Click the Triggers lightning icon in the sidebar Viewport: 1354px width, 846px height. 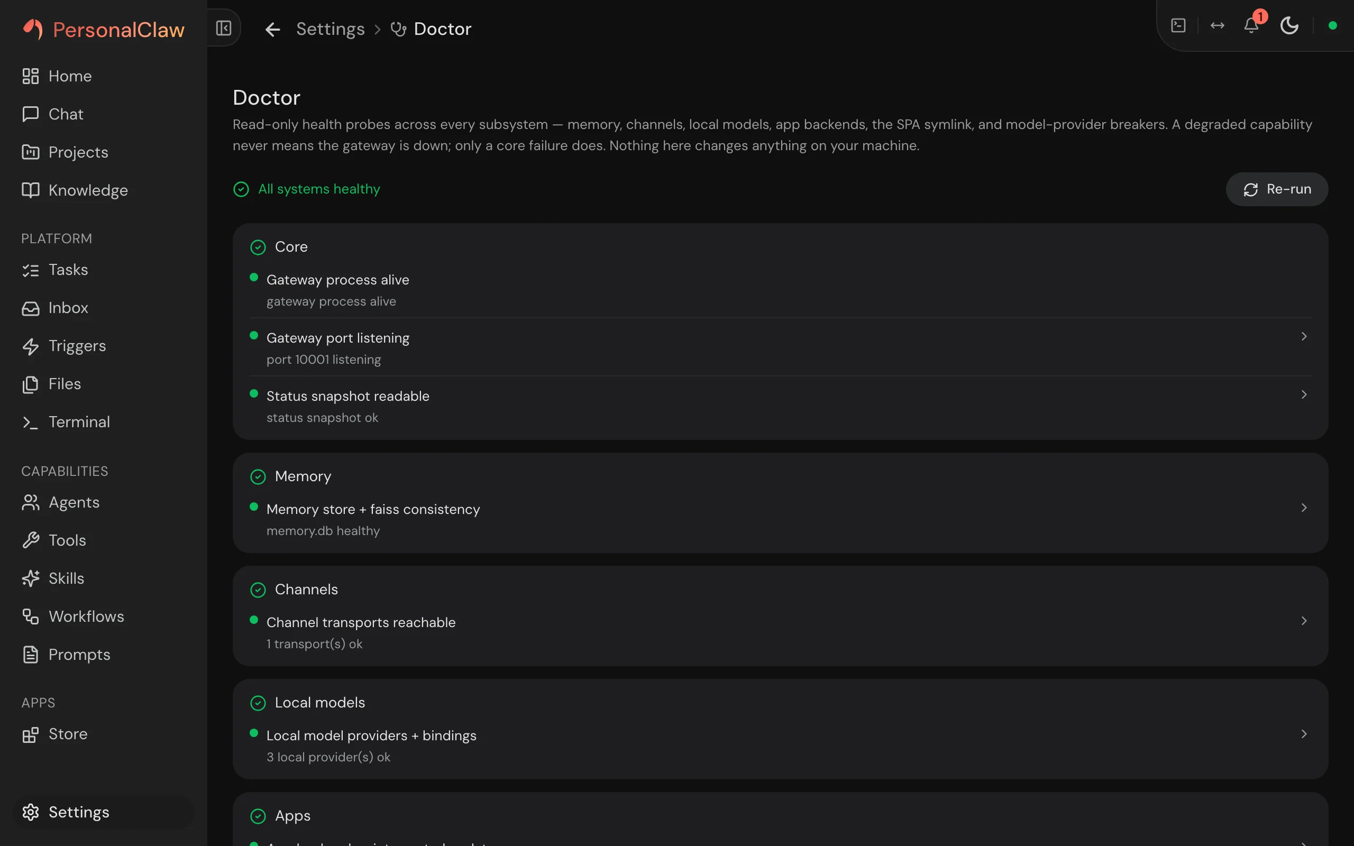(x=30, y=346)
